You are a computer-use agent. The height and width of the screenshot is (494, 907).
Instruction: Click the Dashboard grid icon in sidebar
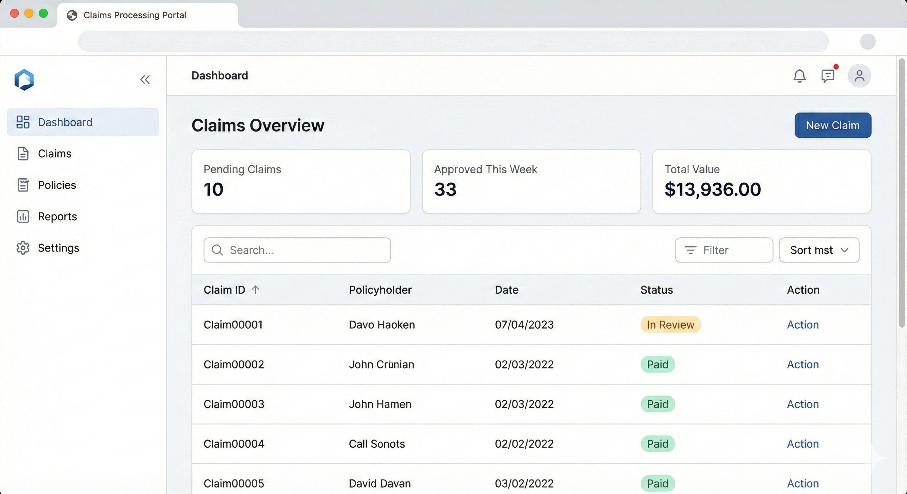coord(23,122)
